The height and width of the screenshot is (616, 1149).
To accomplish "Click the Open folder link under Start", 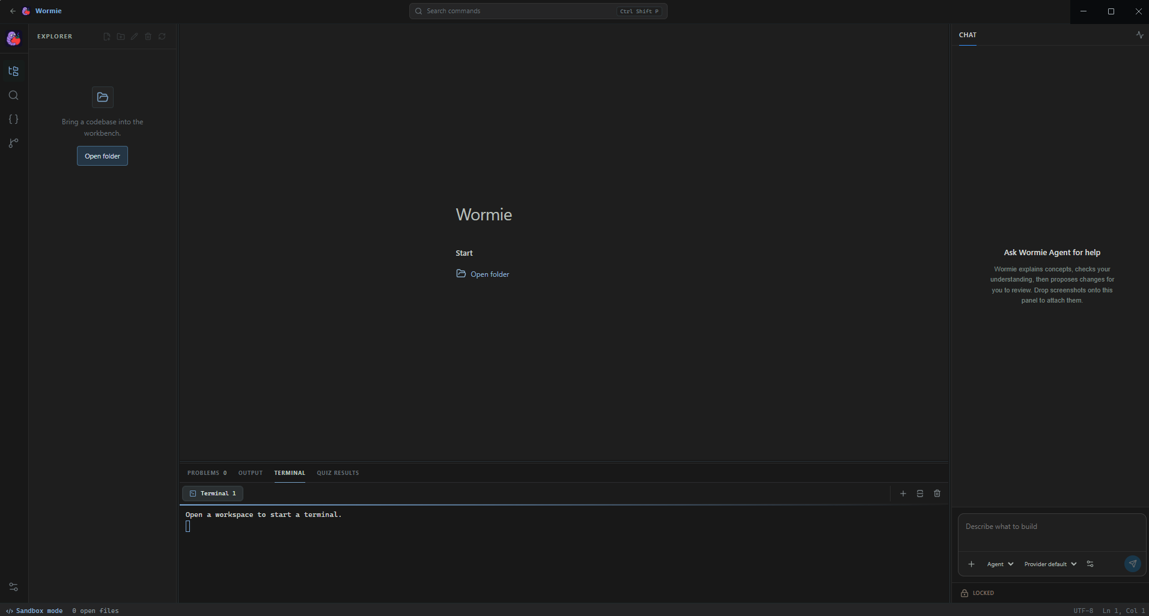I will point(490,274).
